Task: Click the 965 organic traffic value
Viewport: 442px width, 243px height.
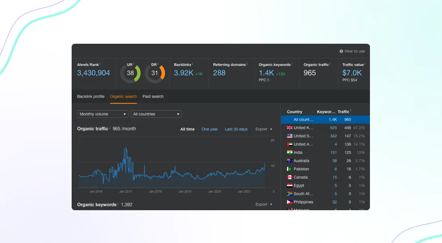Action: (x=310, y=73)
